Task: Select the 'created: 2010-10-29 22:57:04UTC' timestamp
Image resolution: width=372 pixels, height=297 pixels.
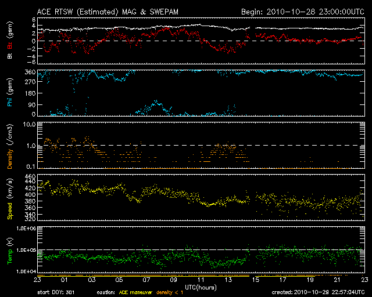Action: point(318,292)
